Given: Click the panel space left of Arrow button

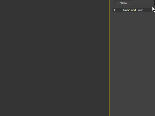Looking at the screenshot, I should point(113,3).
